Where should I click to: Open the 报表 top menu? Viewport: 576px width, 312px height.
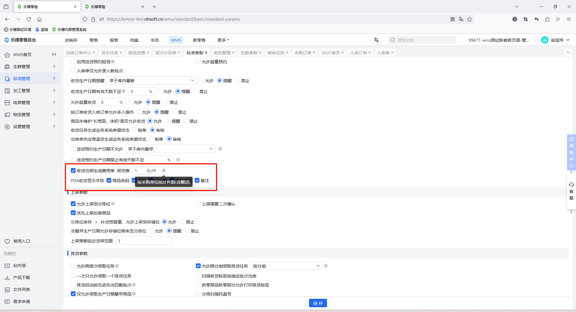[x=114, y=40]
